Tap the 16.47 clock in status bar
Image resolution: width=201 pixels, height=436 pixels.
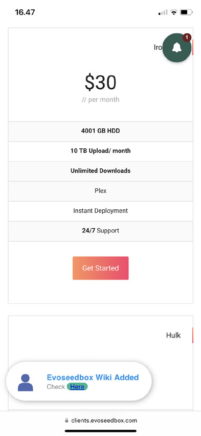click(x=25, y=12)
